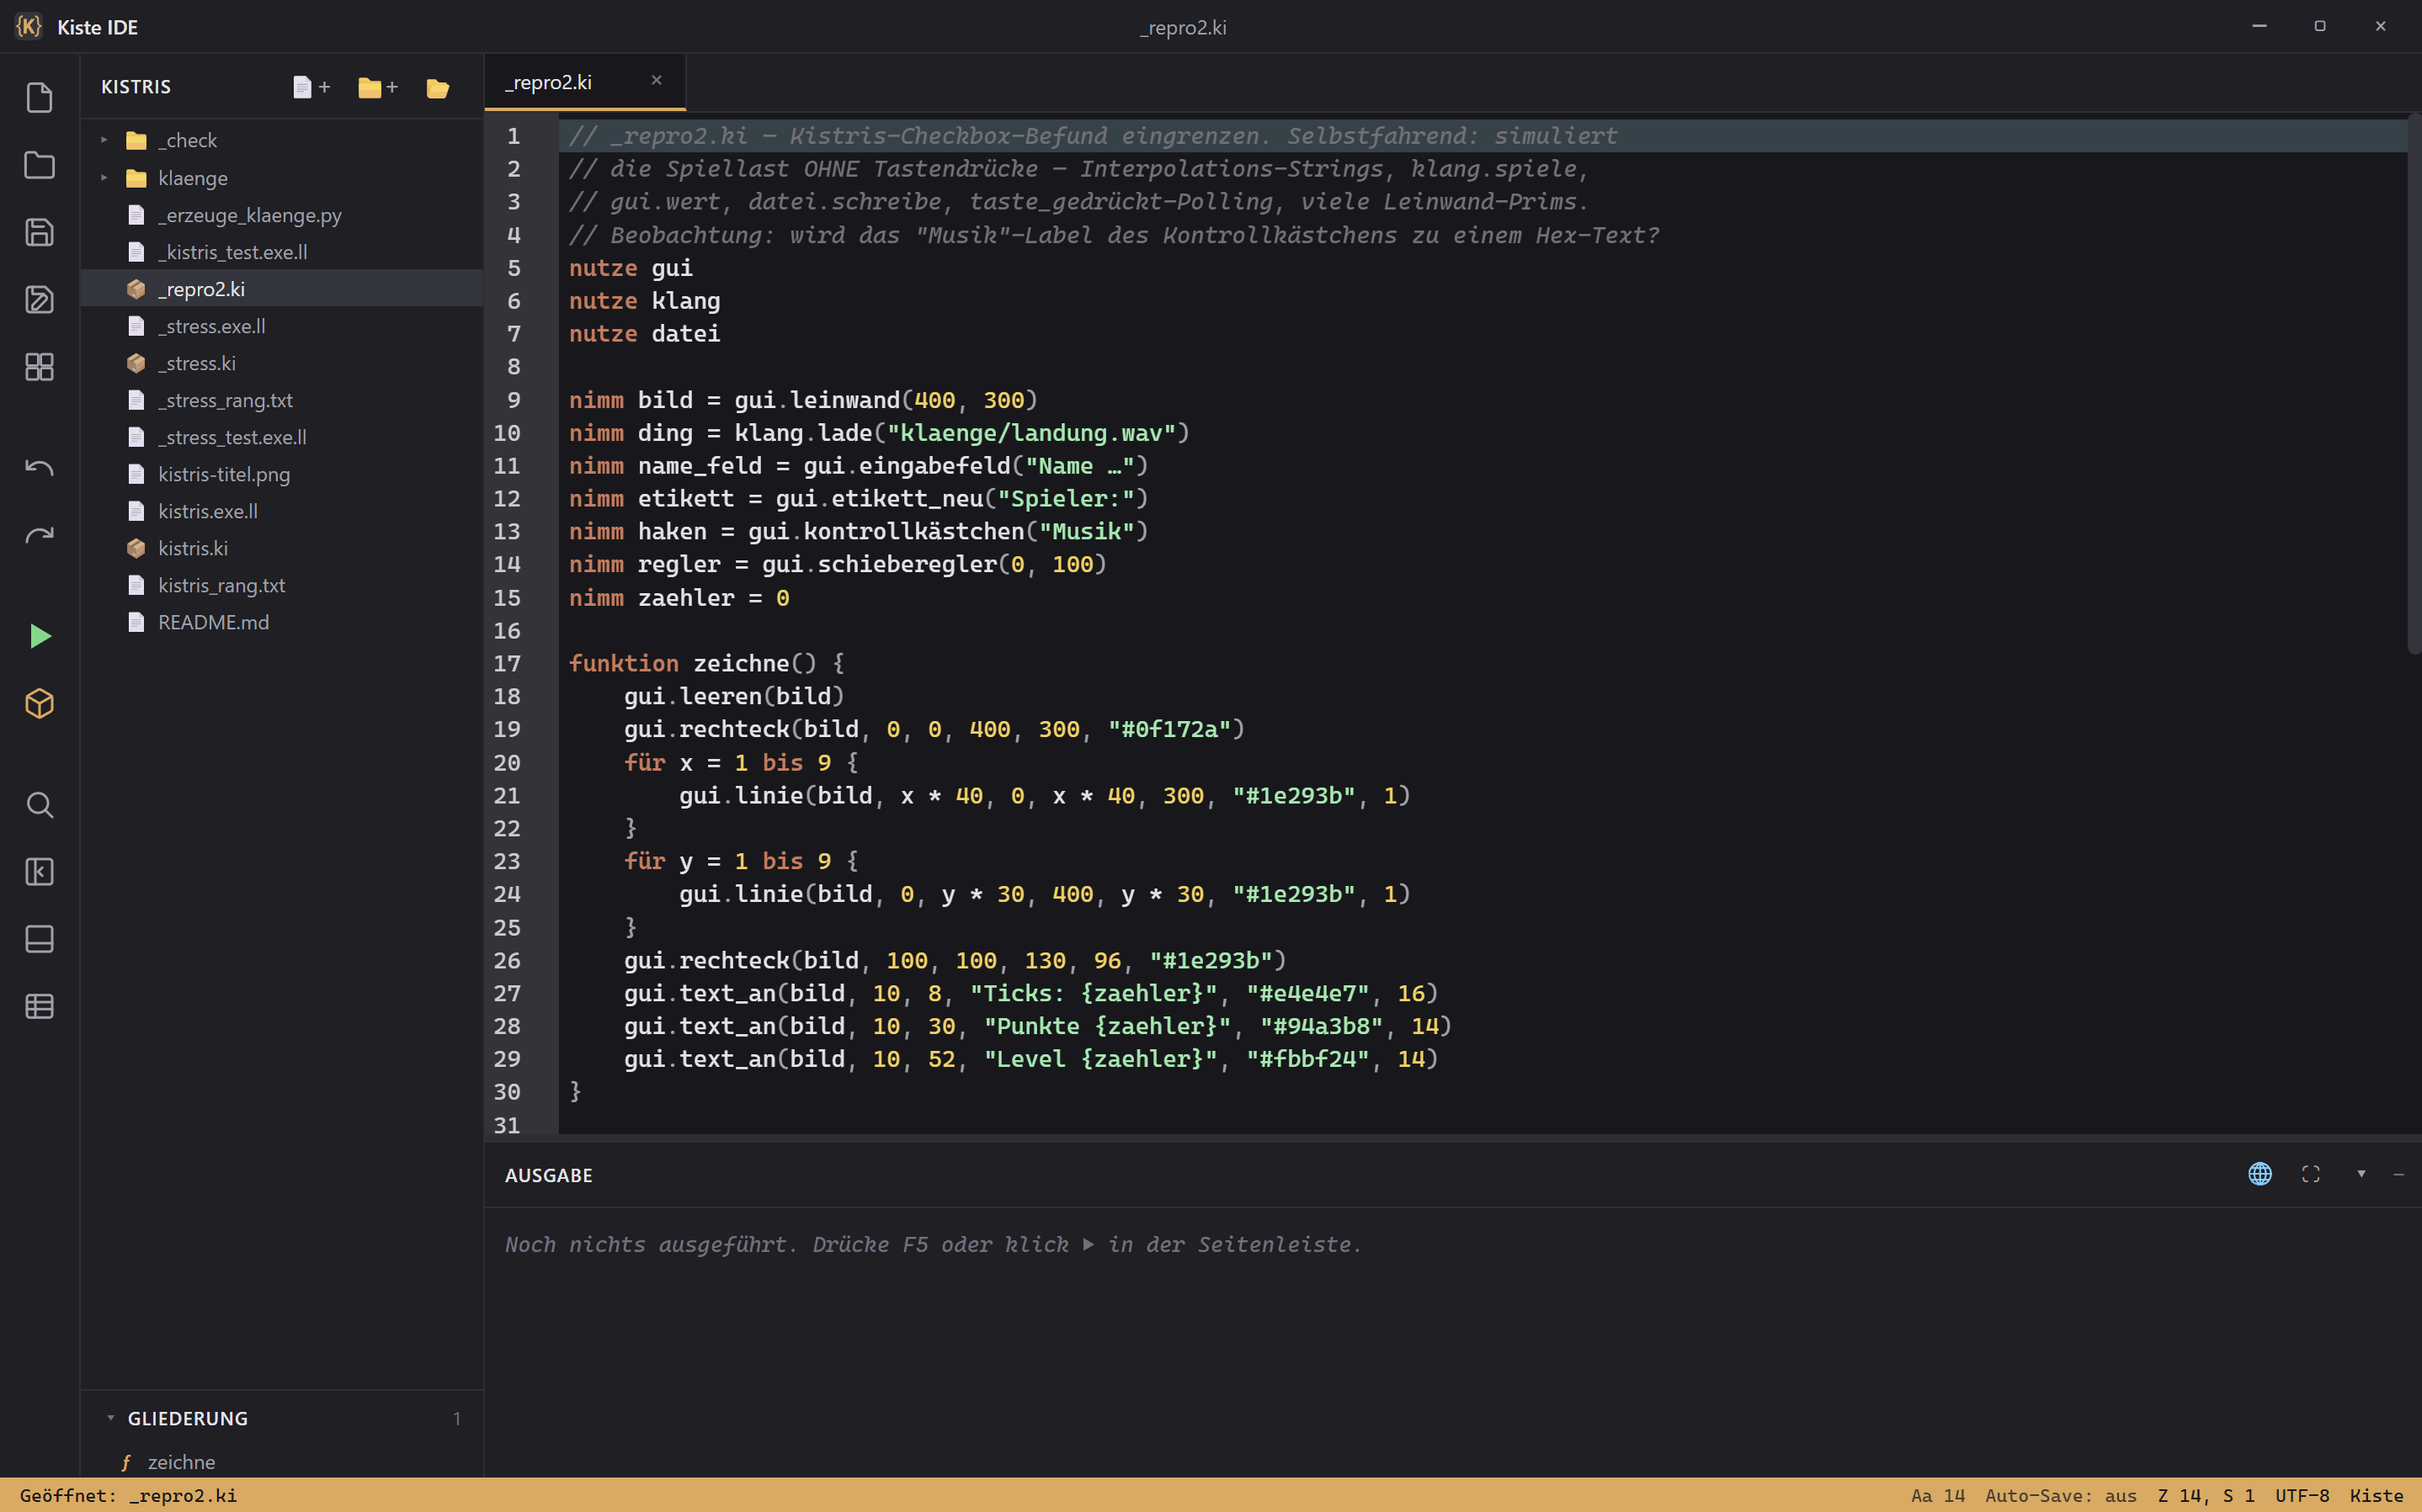Click the orange package build icon in sidebar

(40, 704)
